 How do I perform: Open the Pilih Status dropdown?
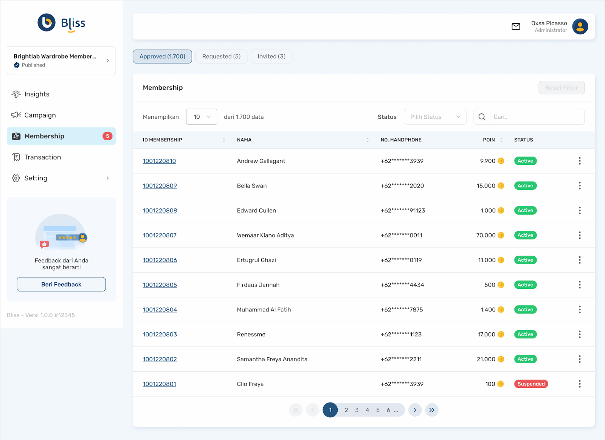click(435, 117)
